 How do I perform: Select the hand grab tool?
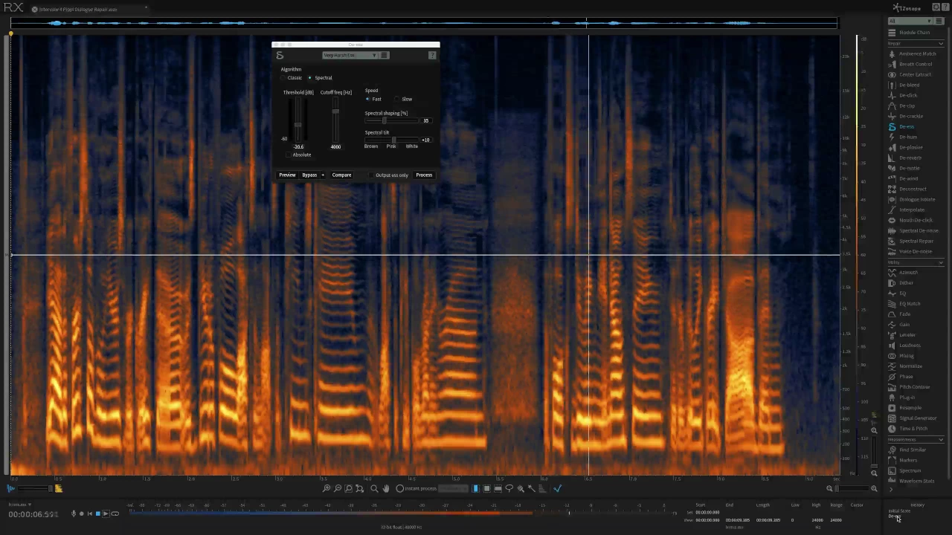point(385,488)
